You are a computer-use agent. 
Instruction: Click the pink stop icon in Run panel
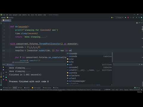click(x=6, y=80)
